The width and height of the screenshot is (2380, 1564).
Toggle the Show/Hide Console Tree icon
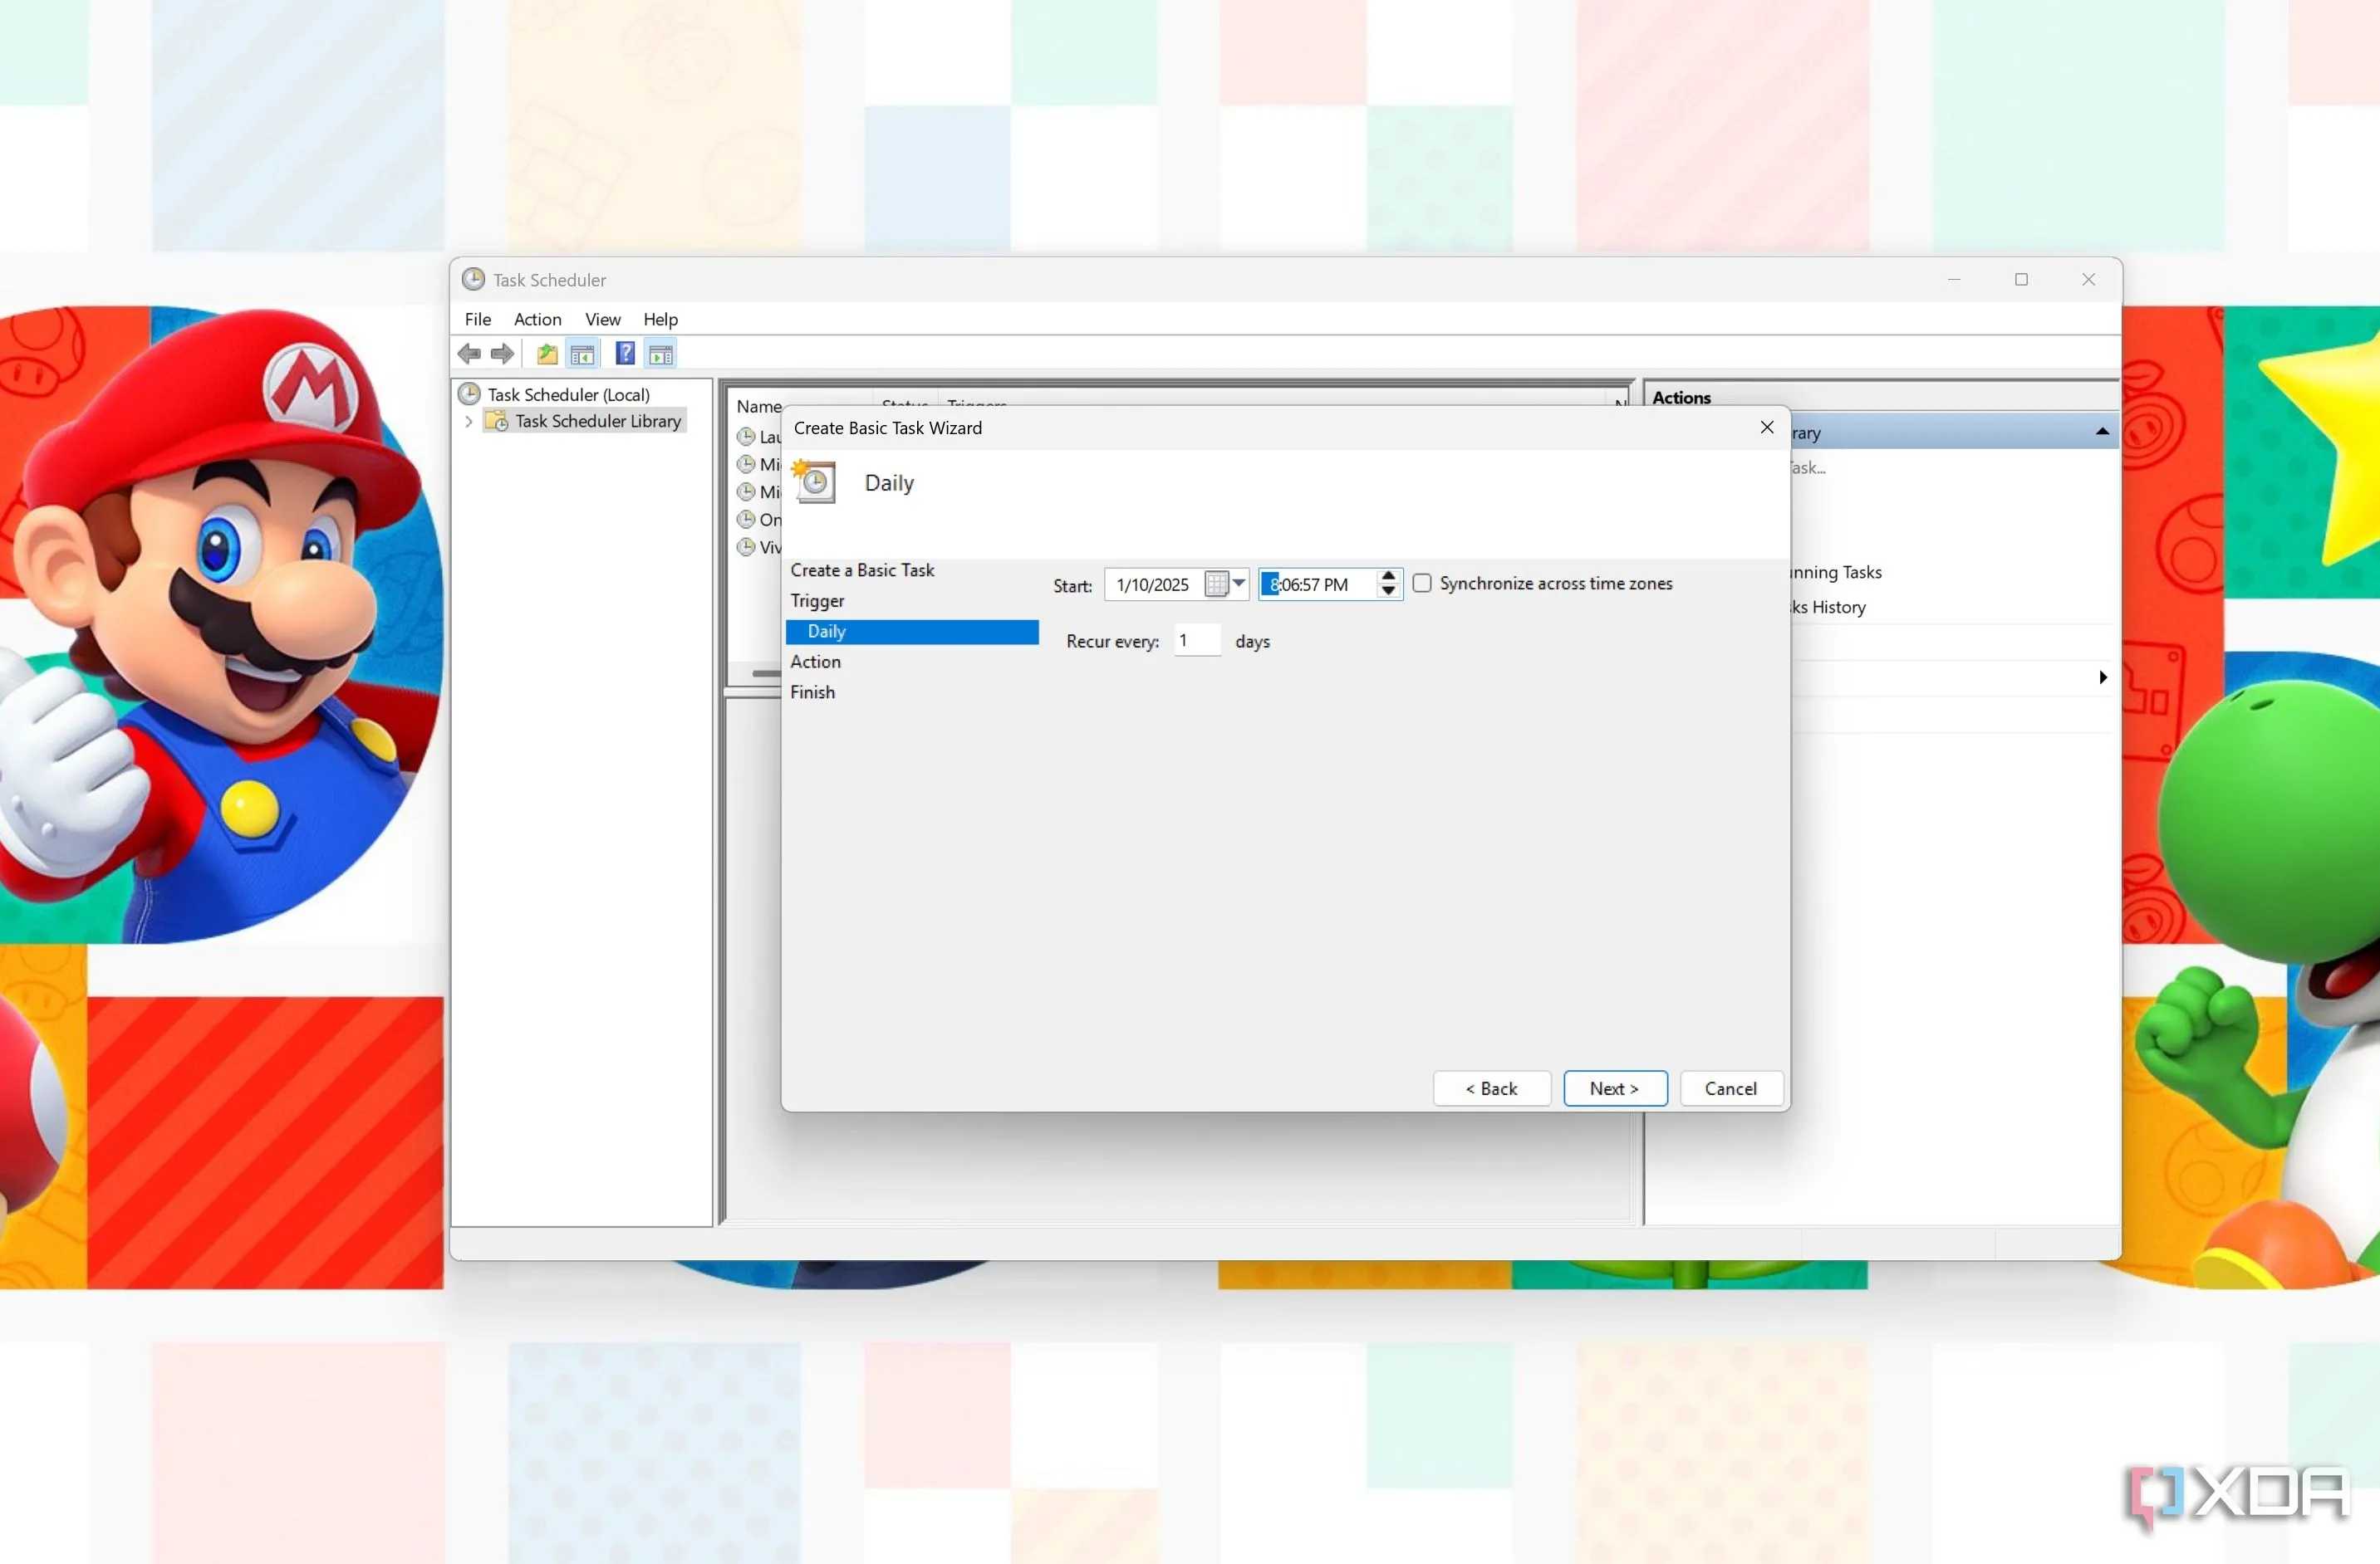point(582,354)
